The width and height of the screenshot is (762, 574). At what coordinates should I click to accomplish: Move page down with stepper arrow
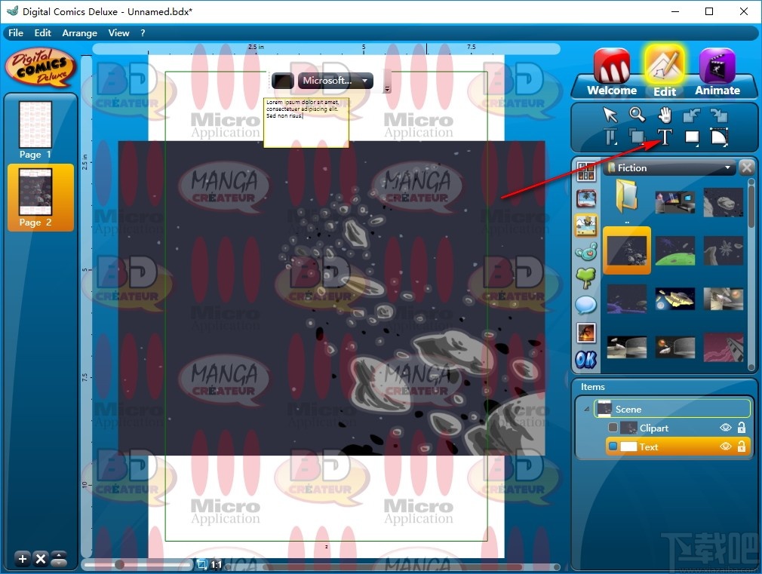tap(59, 563)
